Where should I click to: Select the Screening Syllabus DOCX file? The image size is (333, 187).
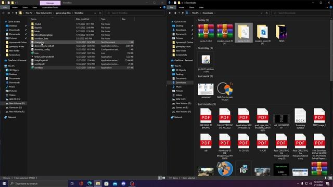(300, 118)
